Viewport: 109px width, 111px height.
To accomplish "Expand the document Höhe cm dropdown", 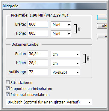I will [65, 63].
